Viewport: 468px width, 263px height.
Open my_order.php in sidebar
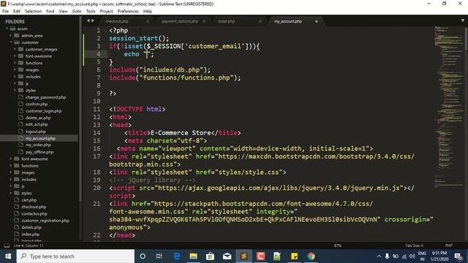[x=38, y=145]
